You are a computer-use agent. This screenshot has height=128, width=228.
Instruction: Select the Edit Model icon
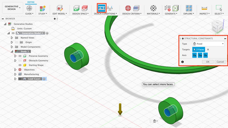coord(60,8)
